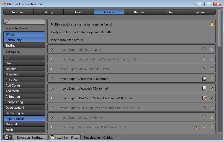Select Import-Export category

tap(24, 119)
